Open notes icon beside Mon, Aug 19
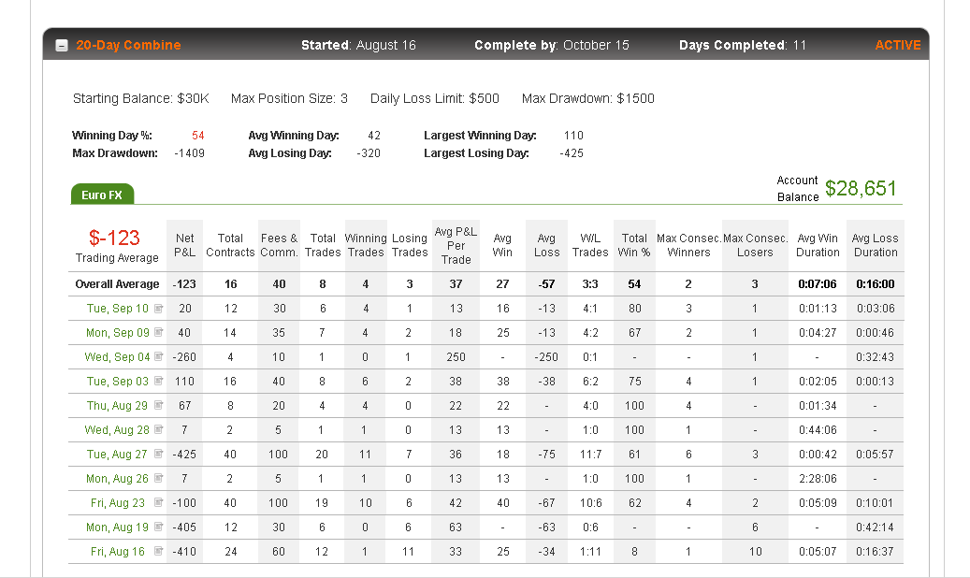This screenshot has width=970, height=578. tap(159, 527)
